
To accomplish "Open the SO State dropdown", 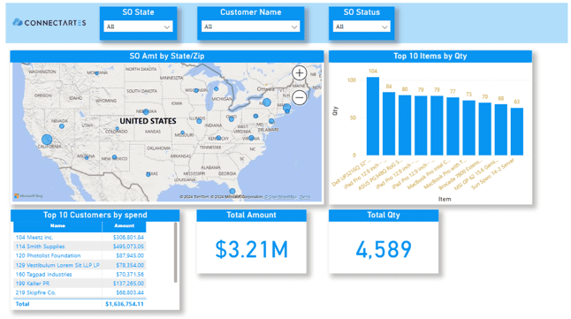I will [x=139, y=27].
